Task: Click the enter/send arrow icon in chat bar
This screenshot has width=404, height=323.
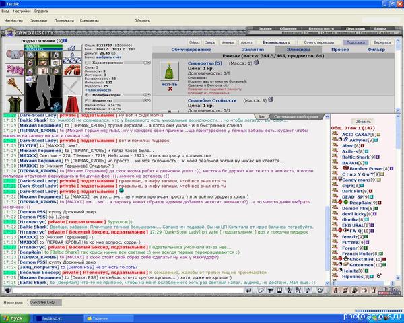Action: [x=248, y=290]
